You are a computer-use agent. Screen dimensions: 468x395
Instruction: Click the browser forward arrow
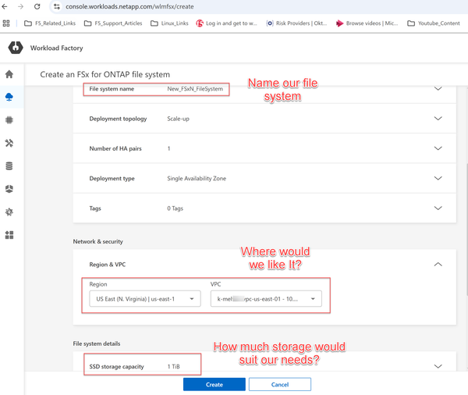click(x=20, y=6)
